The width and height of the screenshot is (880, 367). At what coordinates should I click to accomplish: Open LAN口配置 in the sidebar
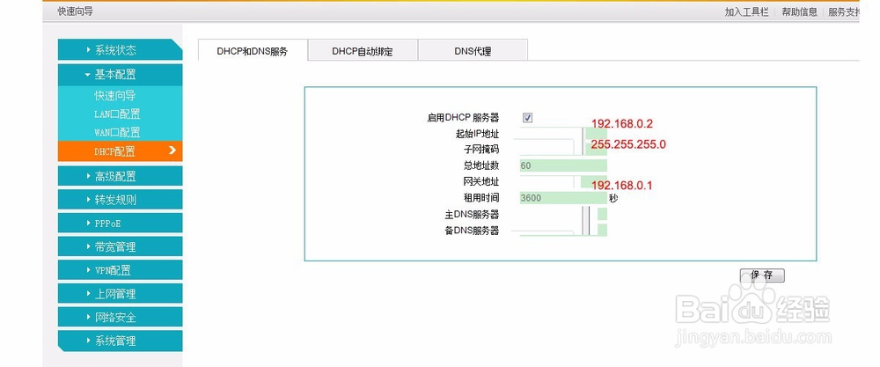[117, 114]
